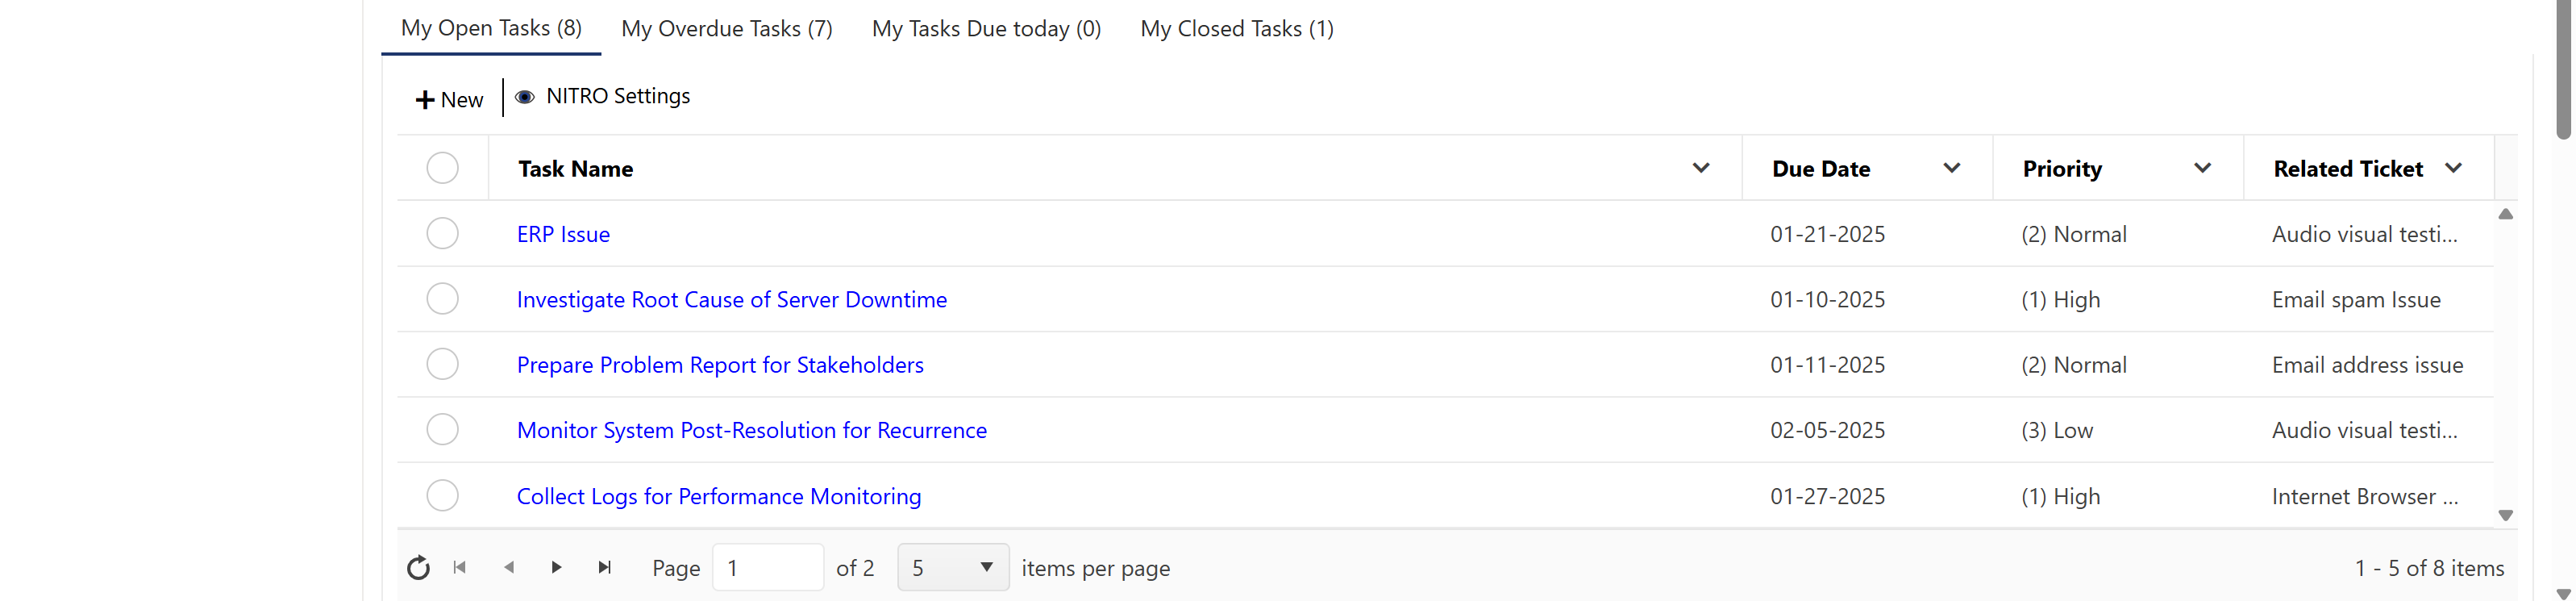The image size is (2576, 601).
Task: Switch to My Overdue Tasks tab
Action: click(726, 29)
